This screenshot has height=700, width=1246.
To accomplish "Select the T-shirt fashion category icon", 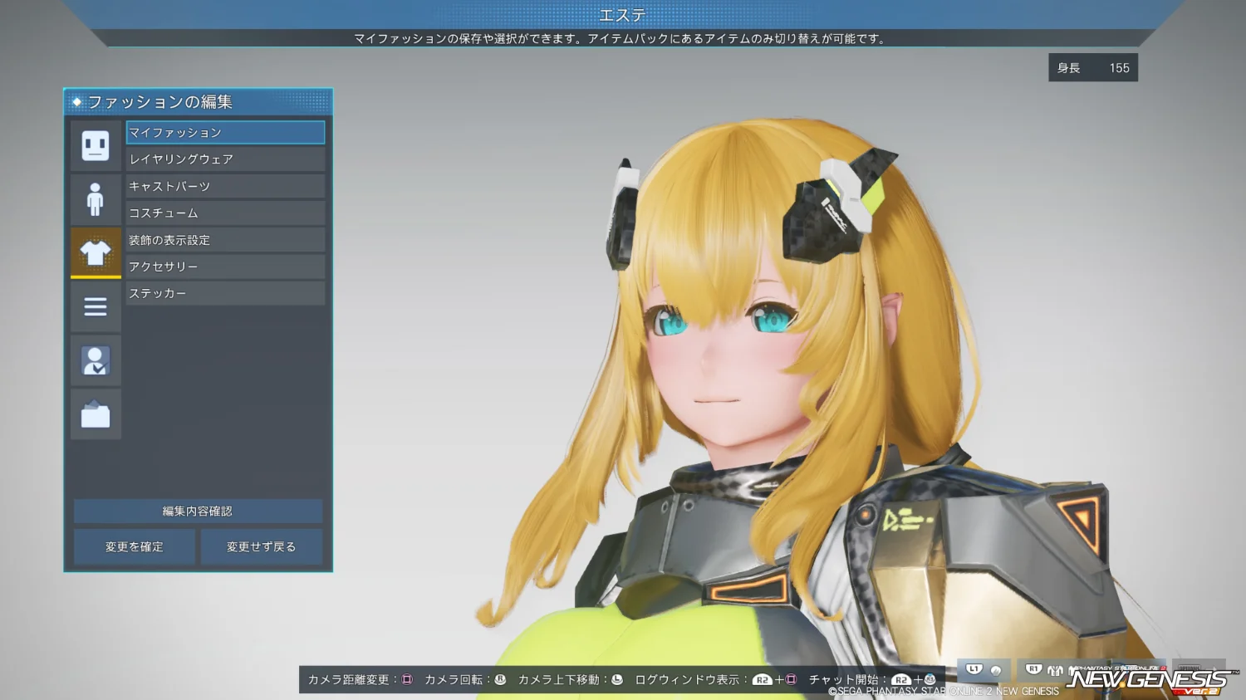I will [96, 253].
